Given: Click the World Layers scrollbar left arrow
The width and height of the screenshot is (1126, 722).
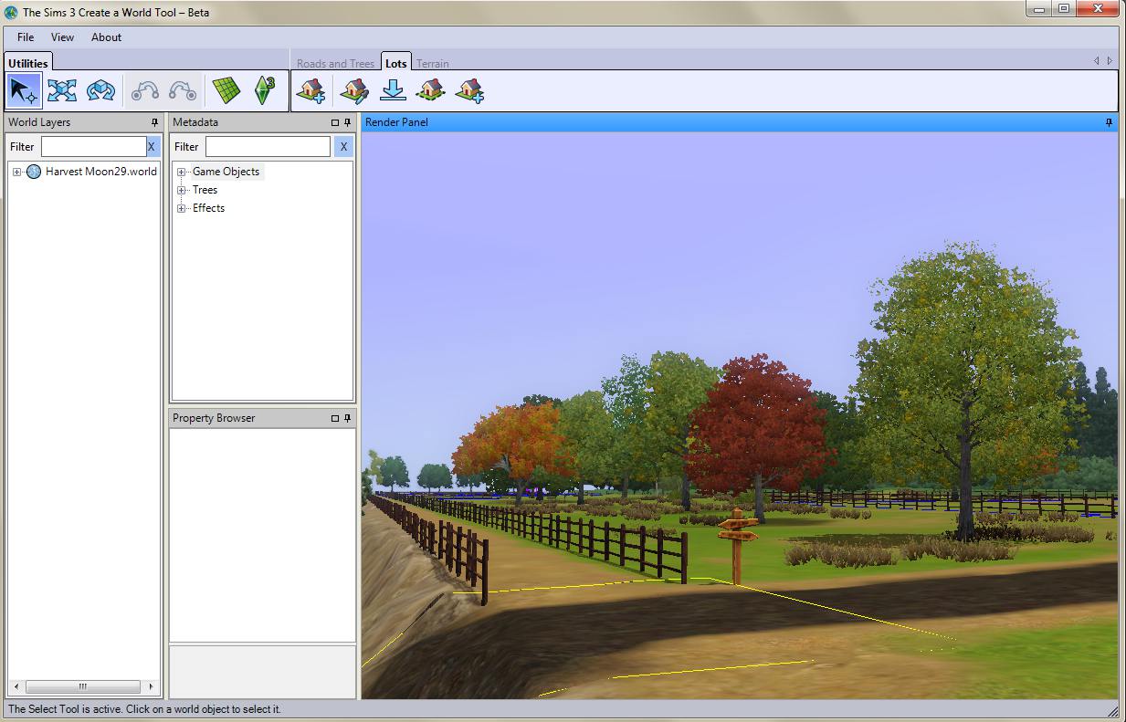Looking at the screenshot, I should (x=16, y=686).
